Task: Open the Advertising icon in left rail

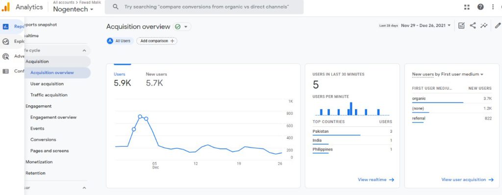Action: 5,56
